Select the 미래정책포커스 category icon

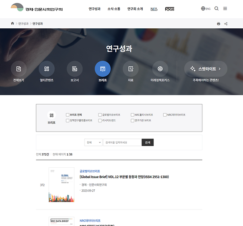click(160, 69)
